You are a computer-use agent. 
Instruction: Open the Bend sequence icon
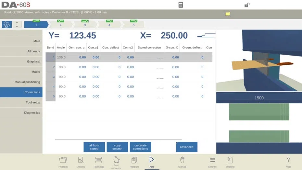(x=116, y=163)
